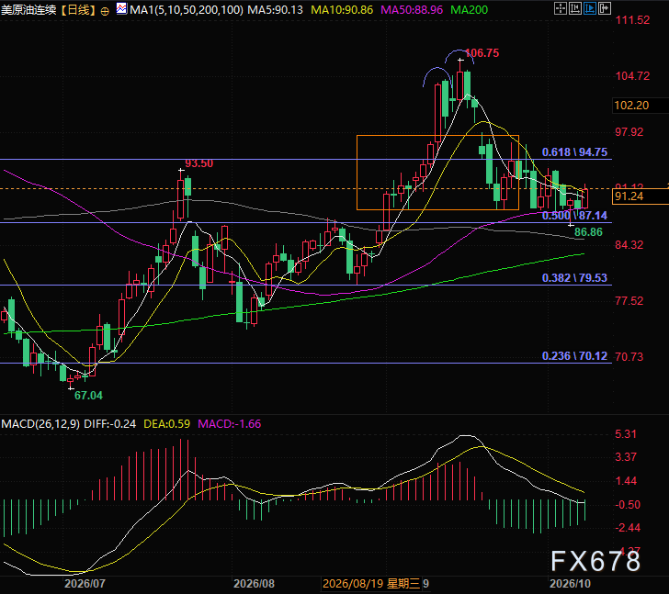Select the MA50:88.96 magenta label

(412, 10)
